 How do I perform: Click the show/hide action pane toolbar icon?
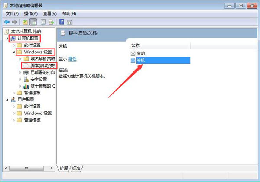point(69,22)
